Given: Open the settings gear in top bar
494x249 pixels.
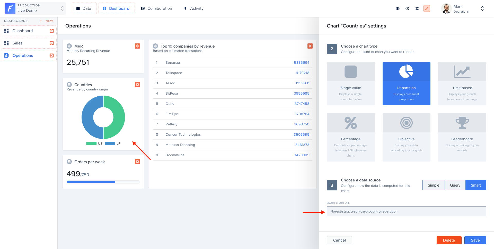Looking at the screenshot, I should click(417, 8).
